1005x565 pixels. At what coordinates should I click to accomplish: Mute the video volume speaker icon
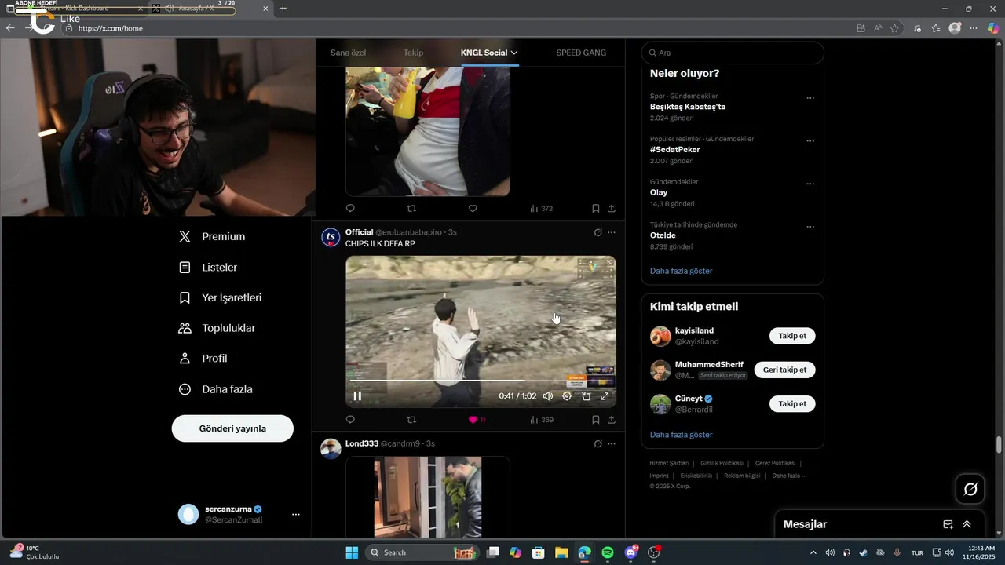[548, 396]
